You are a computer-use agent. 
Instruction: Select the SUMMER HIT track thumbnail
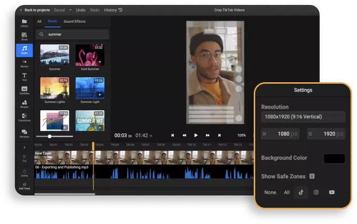pos(90,121)
